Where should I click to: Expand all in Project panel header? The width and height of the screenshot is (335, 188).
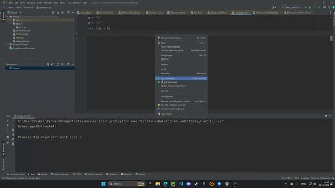coord(58,13)
